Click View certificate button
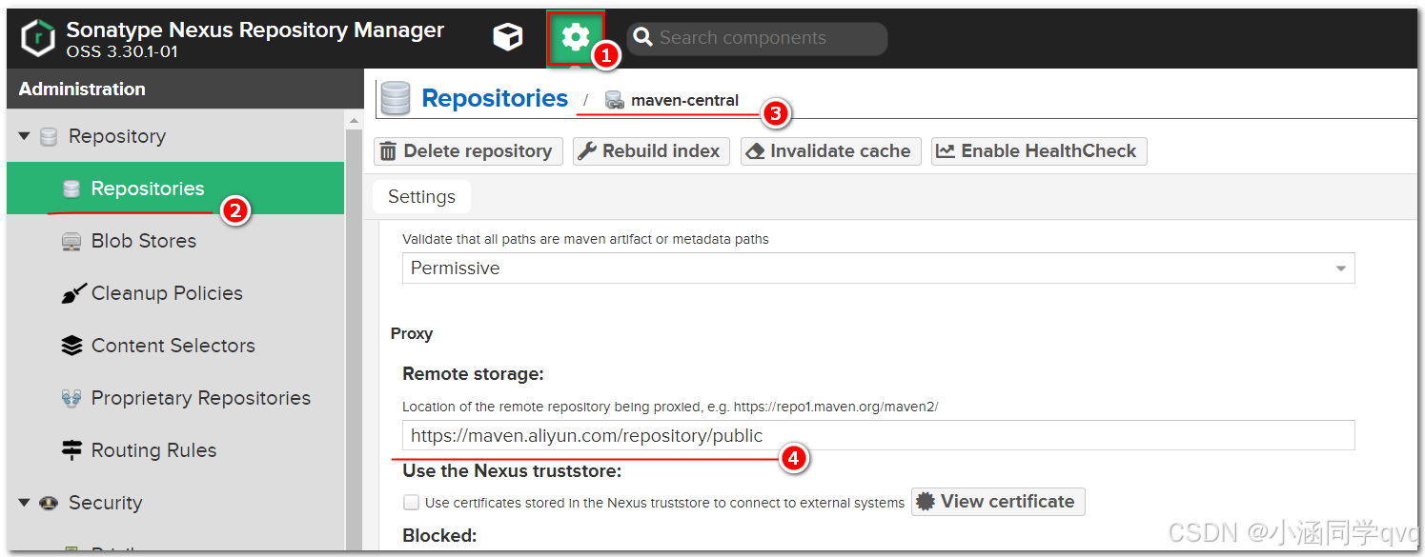The image size is (1425, 557). [x=998, y=502]
